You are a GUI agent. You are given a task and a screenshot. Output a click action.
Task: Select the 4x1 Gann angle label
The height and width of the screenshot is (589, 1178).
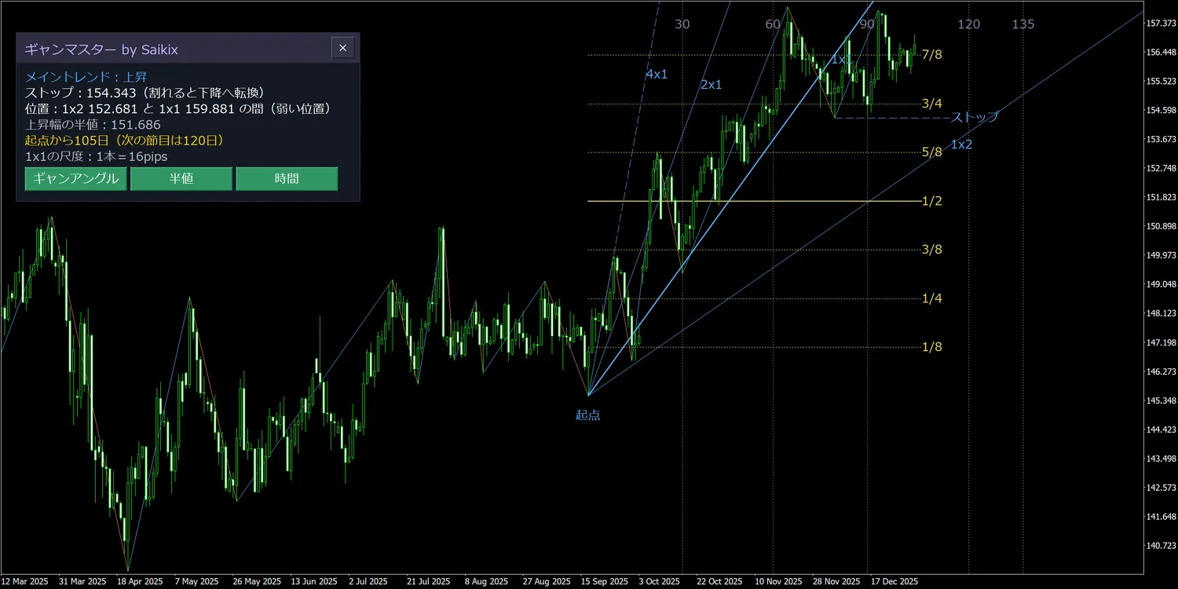[657, 74]
